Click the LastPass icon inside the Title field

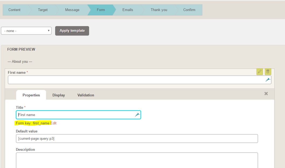coord(137,115)
